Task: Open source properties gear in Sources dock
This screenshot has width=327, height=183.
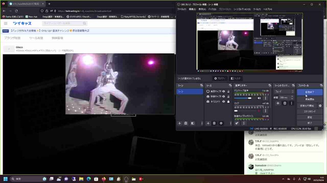Action: point(221,123)
